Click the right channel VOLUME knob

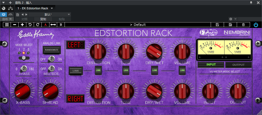click(x=182, y=91)
